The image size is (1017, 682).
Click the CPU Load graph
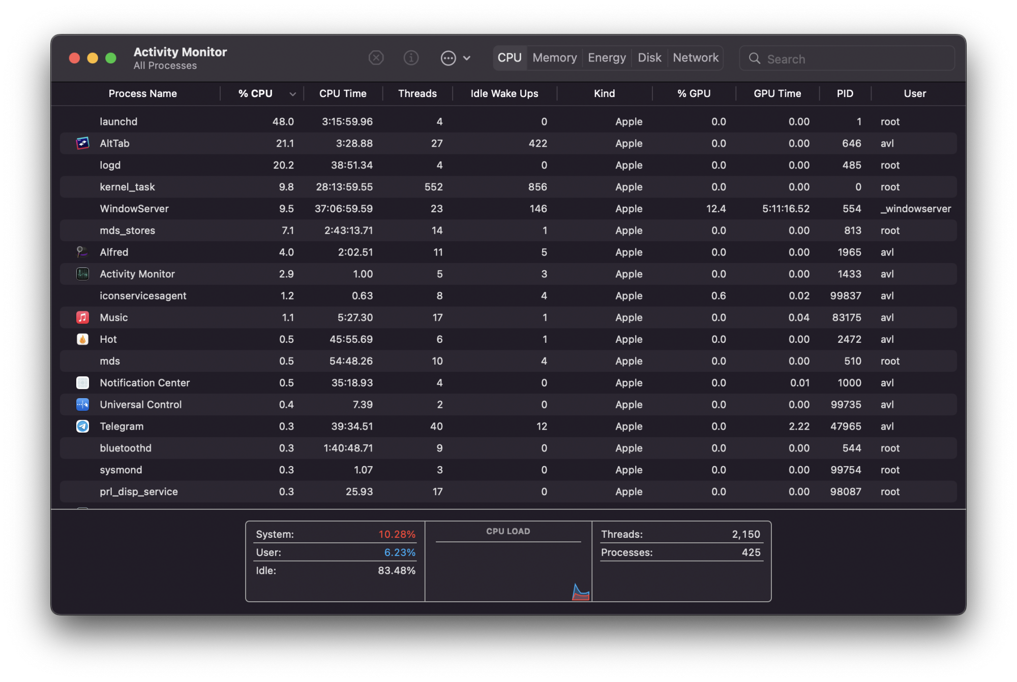pos(508,570)
